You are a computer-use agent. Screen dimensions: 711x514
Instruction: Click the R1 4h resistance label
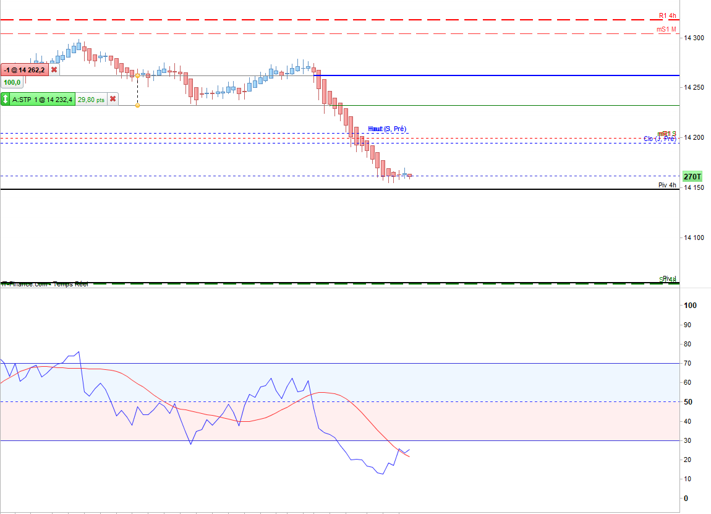point(667,15)
